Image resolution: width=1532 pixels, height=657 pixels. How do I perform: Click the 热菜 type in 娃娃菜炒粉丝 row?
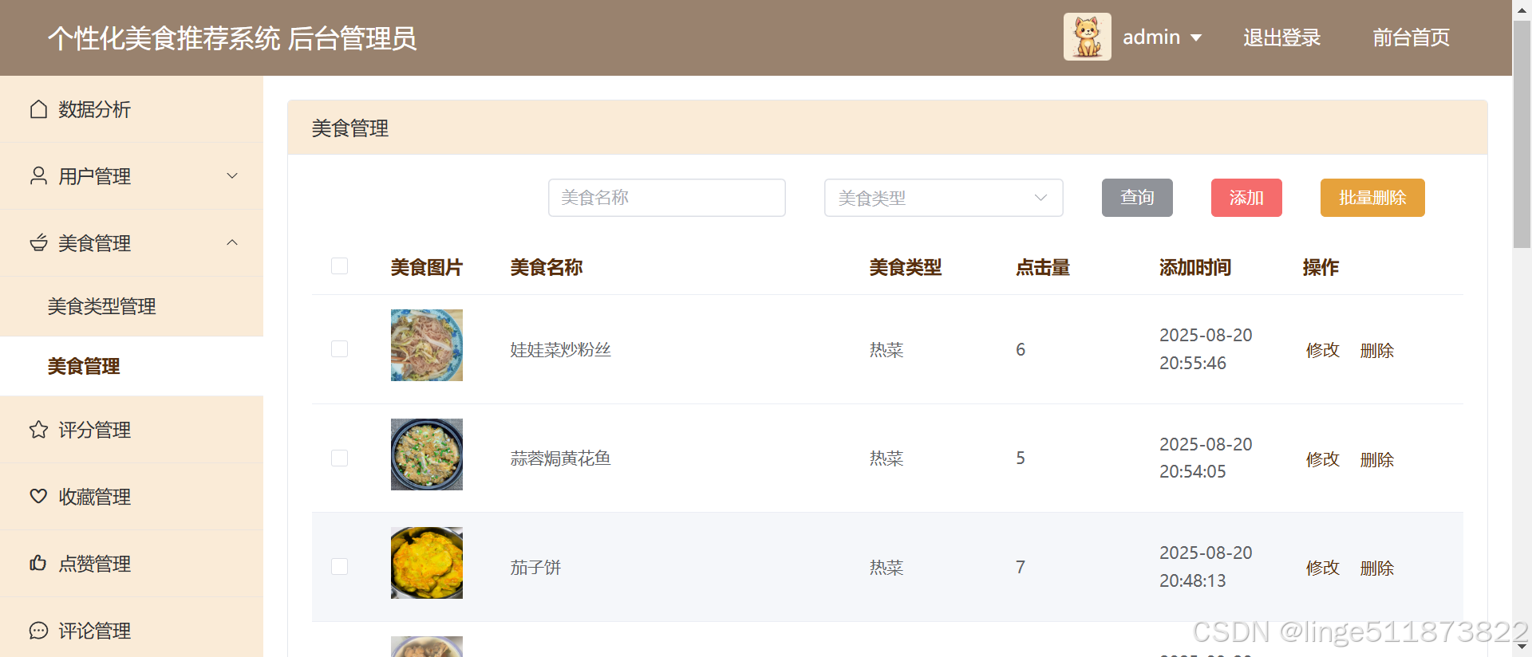click(886, 349)
